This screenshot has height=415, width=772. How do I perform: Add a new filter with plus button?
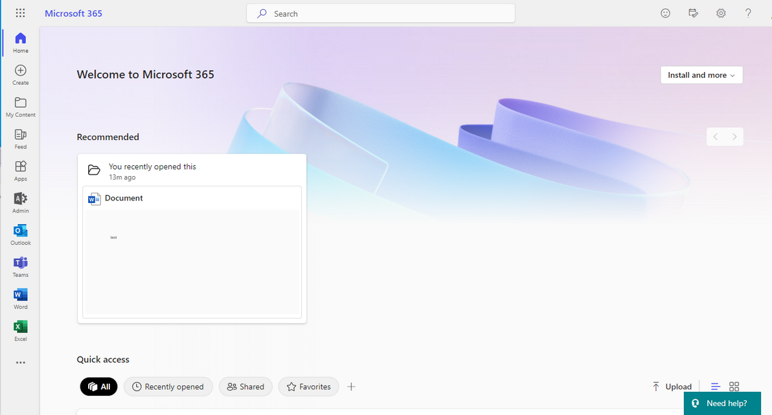pos(351,387)
